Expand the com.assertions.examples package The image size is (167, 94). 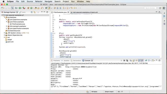click(x=7, y=20)
